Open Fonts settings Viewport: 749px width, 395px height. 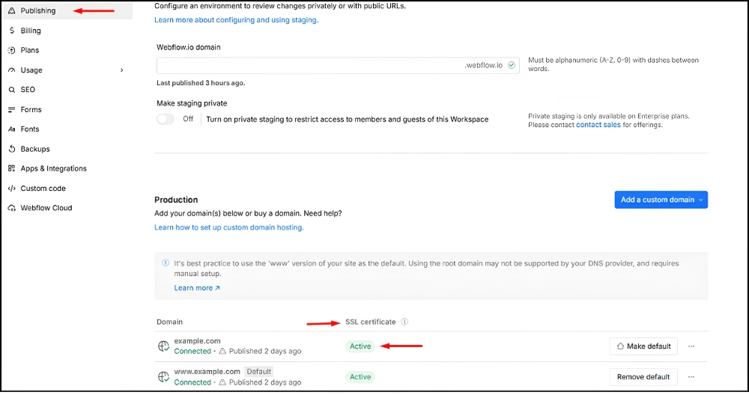[x=30, y=129]
